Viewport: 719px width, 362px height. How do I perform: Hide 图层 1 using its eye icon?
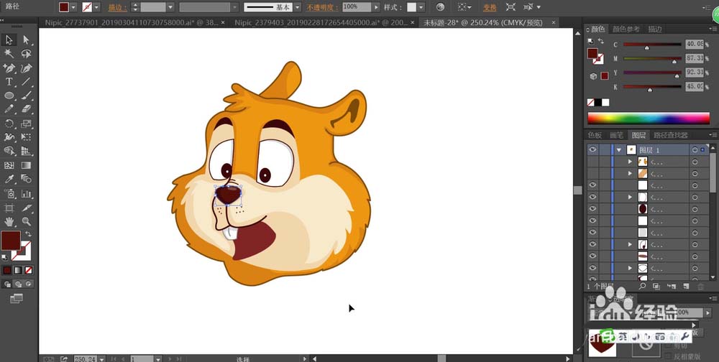point(593,150)
